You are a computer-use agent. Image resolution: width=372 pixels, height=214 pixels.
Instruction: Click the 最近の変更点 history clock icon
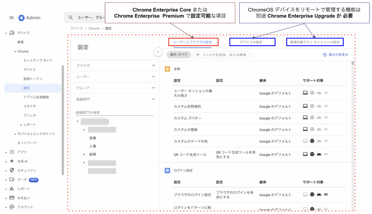point(325,54)
